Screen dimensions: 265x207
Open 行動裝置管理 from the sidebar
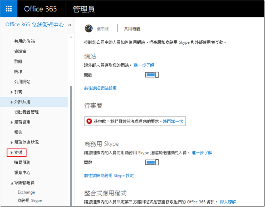(x=26, y=112)
